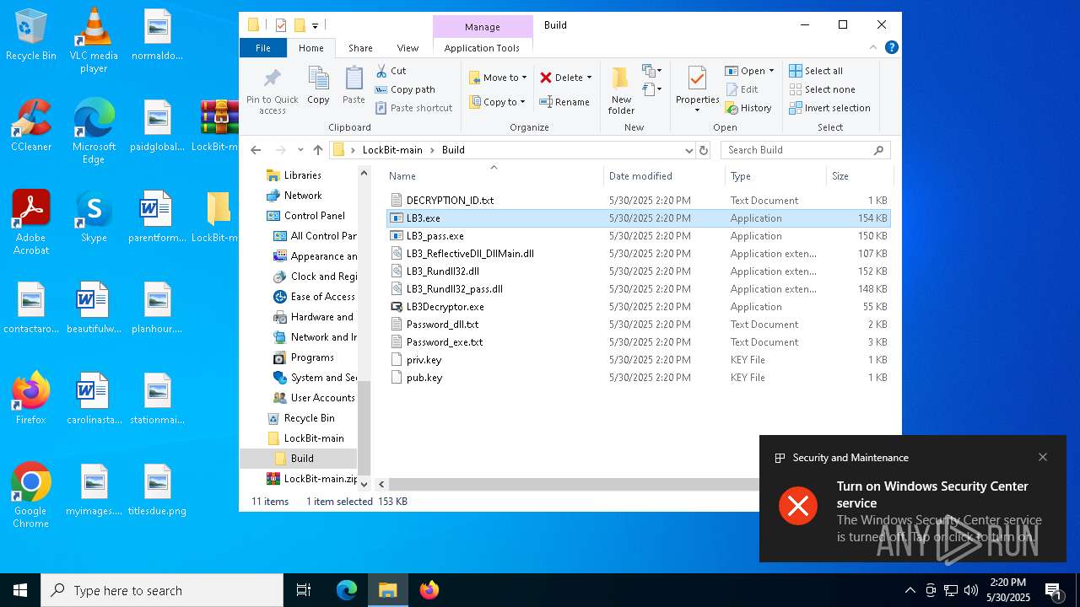The width and height of the screenshot is (1080, 607).
Task: Open Properties in the ribbon
Action: 697,90
